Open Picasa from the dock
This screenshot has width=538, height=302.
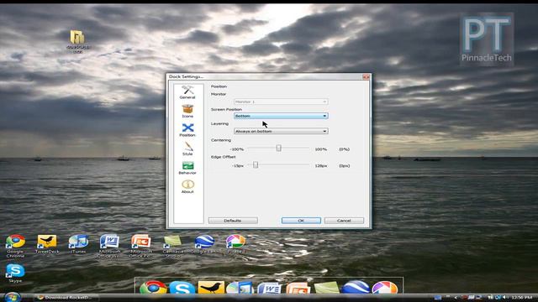(x=385, y=287)
